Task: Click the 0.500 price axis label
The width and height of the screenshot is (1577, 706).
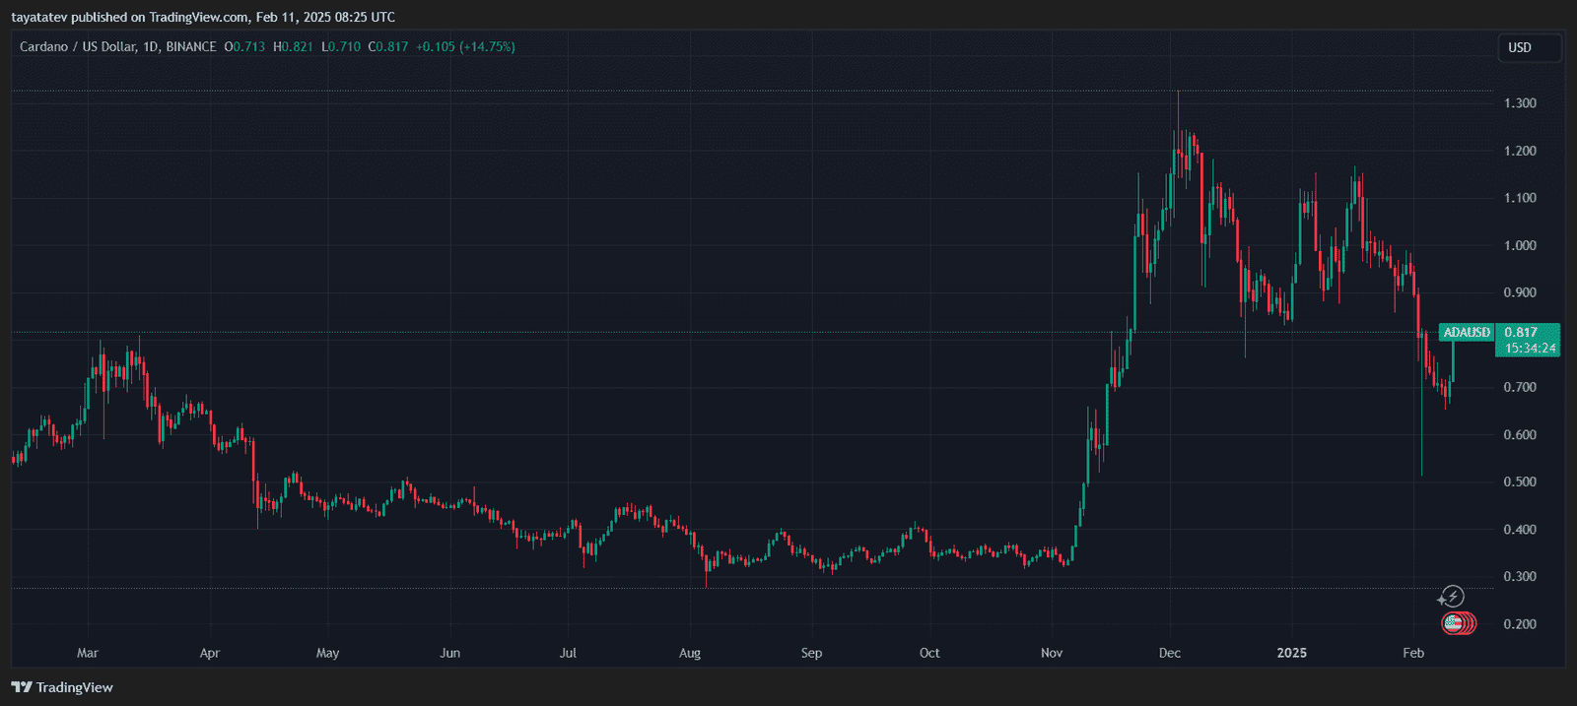Action: click(1520, 481)
